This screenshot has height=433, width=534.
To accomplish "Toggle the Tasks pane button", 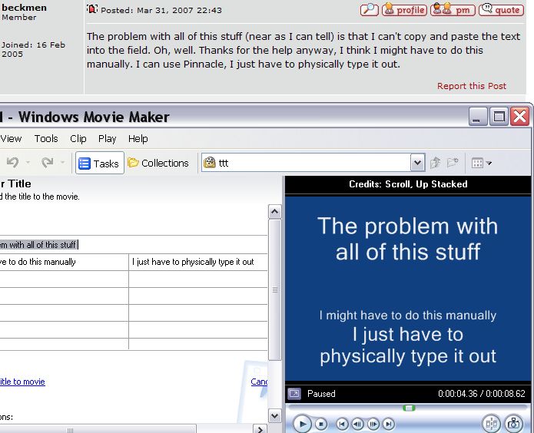I will [99, 163].
